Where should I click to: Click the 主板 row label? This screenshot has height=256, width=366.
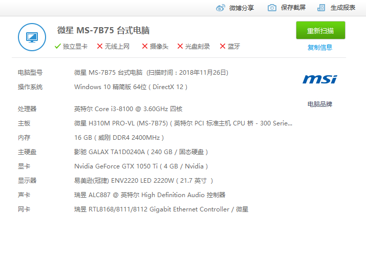(x=24, y=123)
